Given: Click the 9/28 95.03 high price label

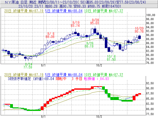Looking at the screenshot, I should point(94,21).
